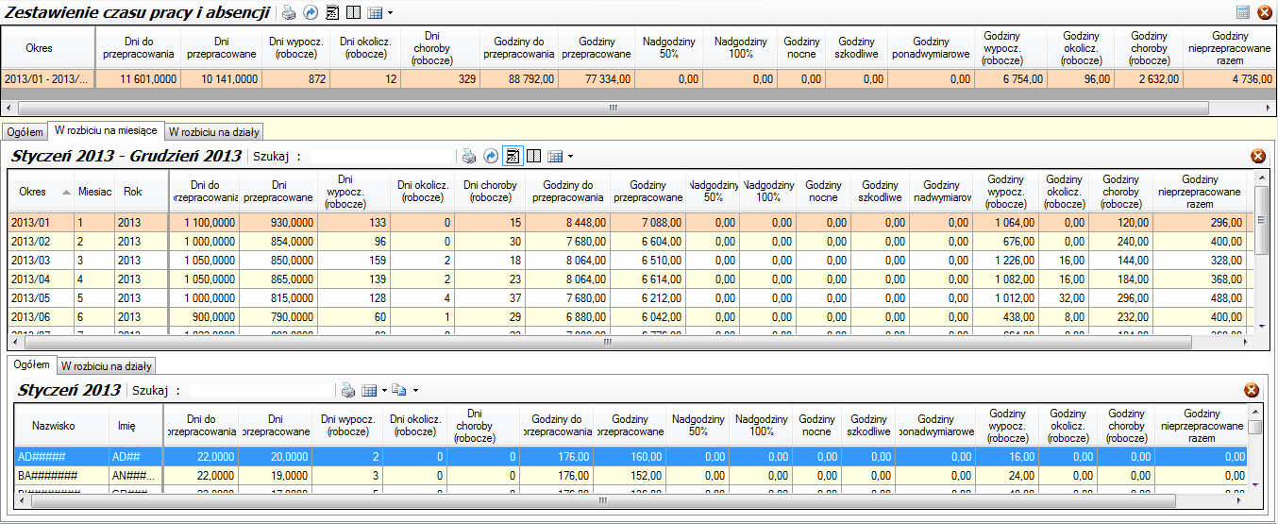Focus the Szukaj field in Styczeń 2013 panel

coord(261,390)
